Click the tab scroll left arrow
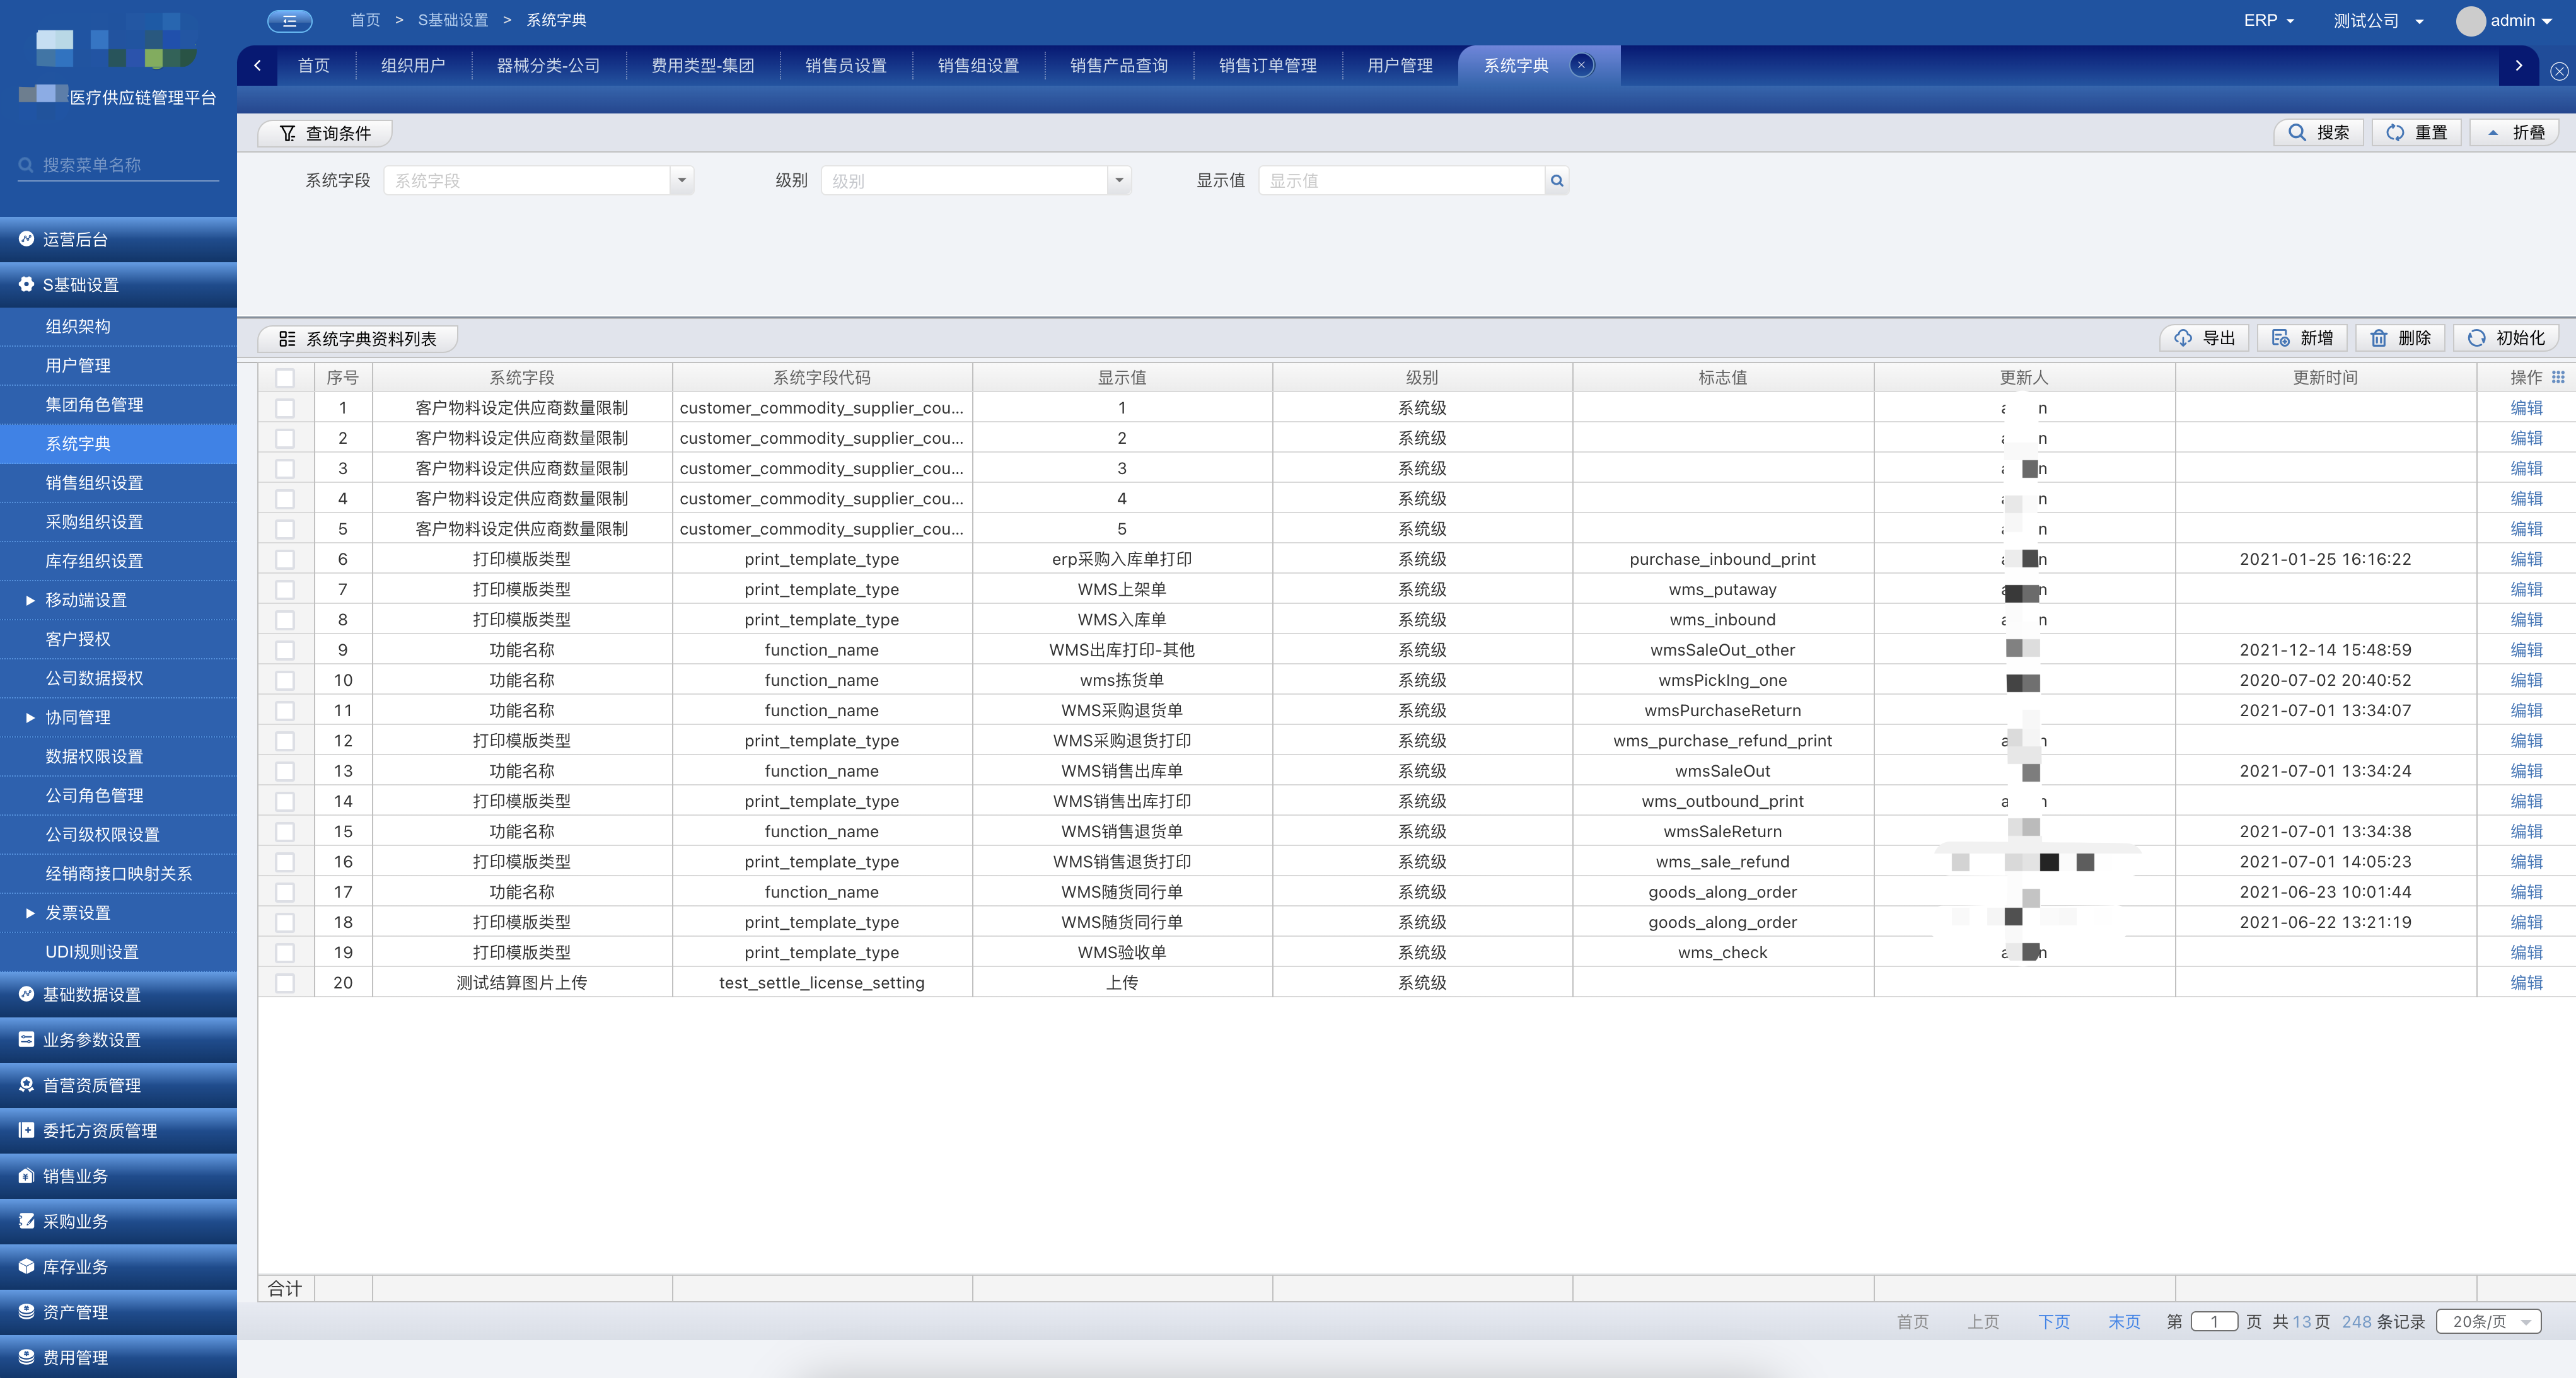The image size is (2576, 1378). point(258,65)
